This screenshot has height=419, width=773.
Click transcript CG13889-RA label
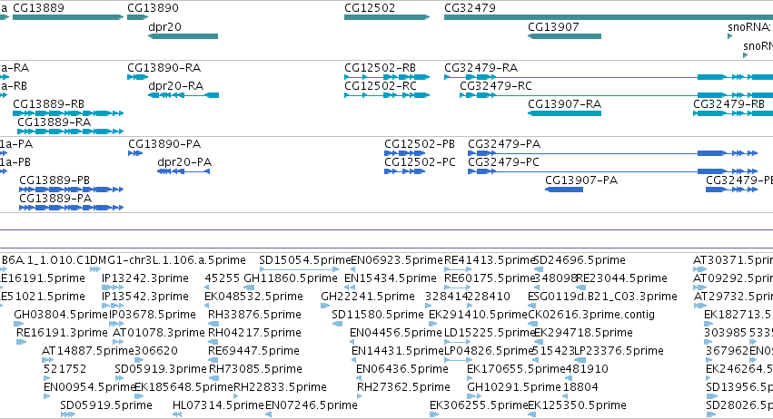[x=54, y=122]
